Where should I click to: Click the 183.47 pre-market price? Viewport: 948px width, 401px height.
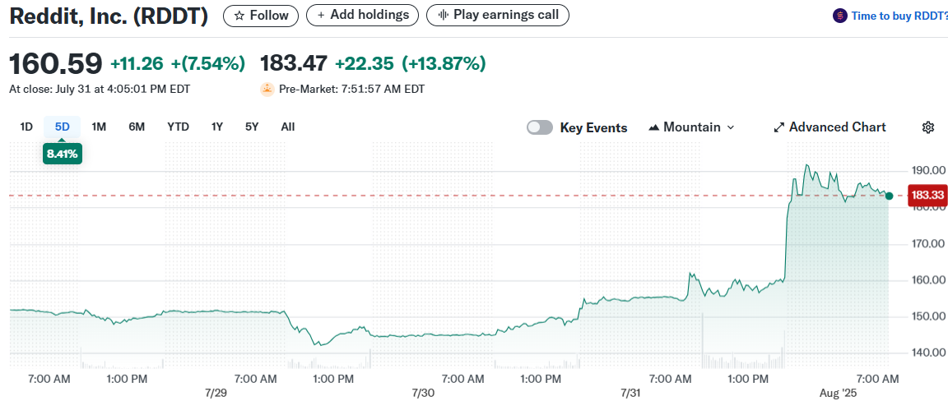click(294, 62)
